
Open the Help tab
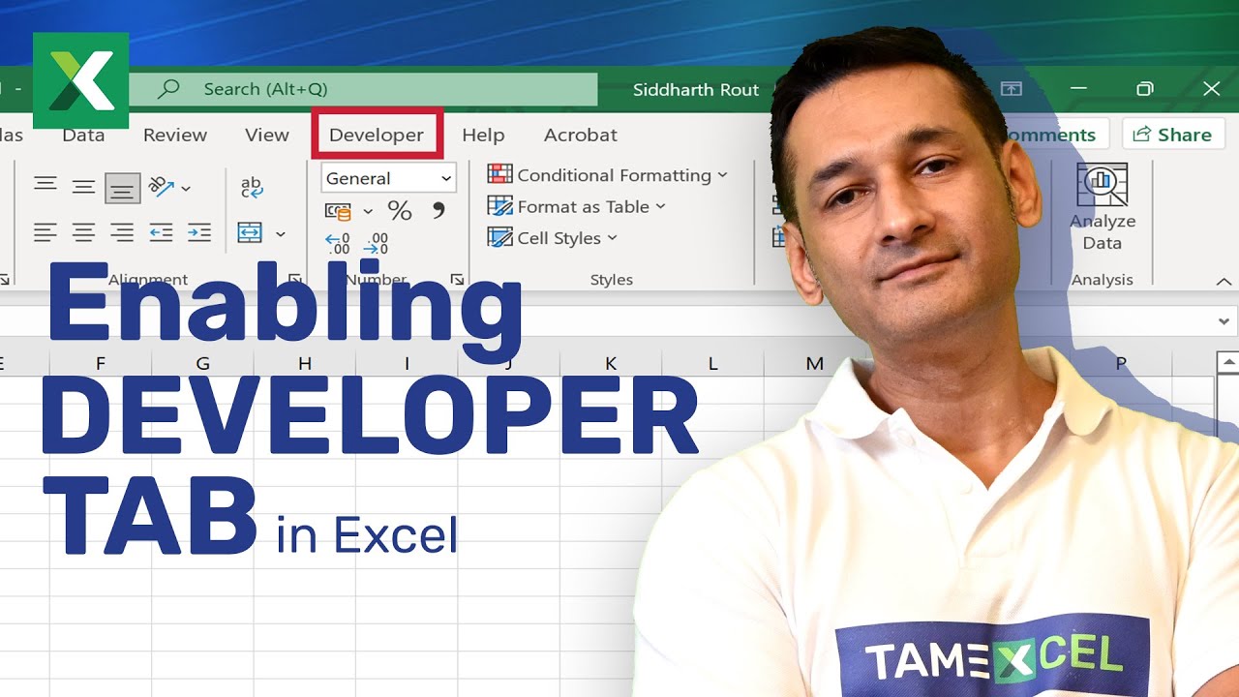point(483,135)
